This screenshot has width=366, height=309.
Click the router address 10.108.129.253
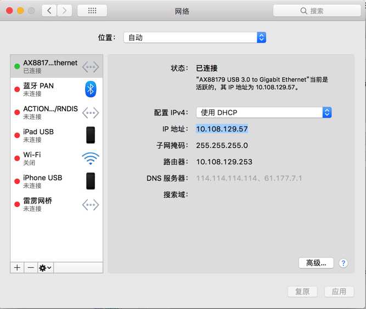224,162
